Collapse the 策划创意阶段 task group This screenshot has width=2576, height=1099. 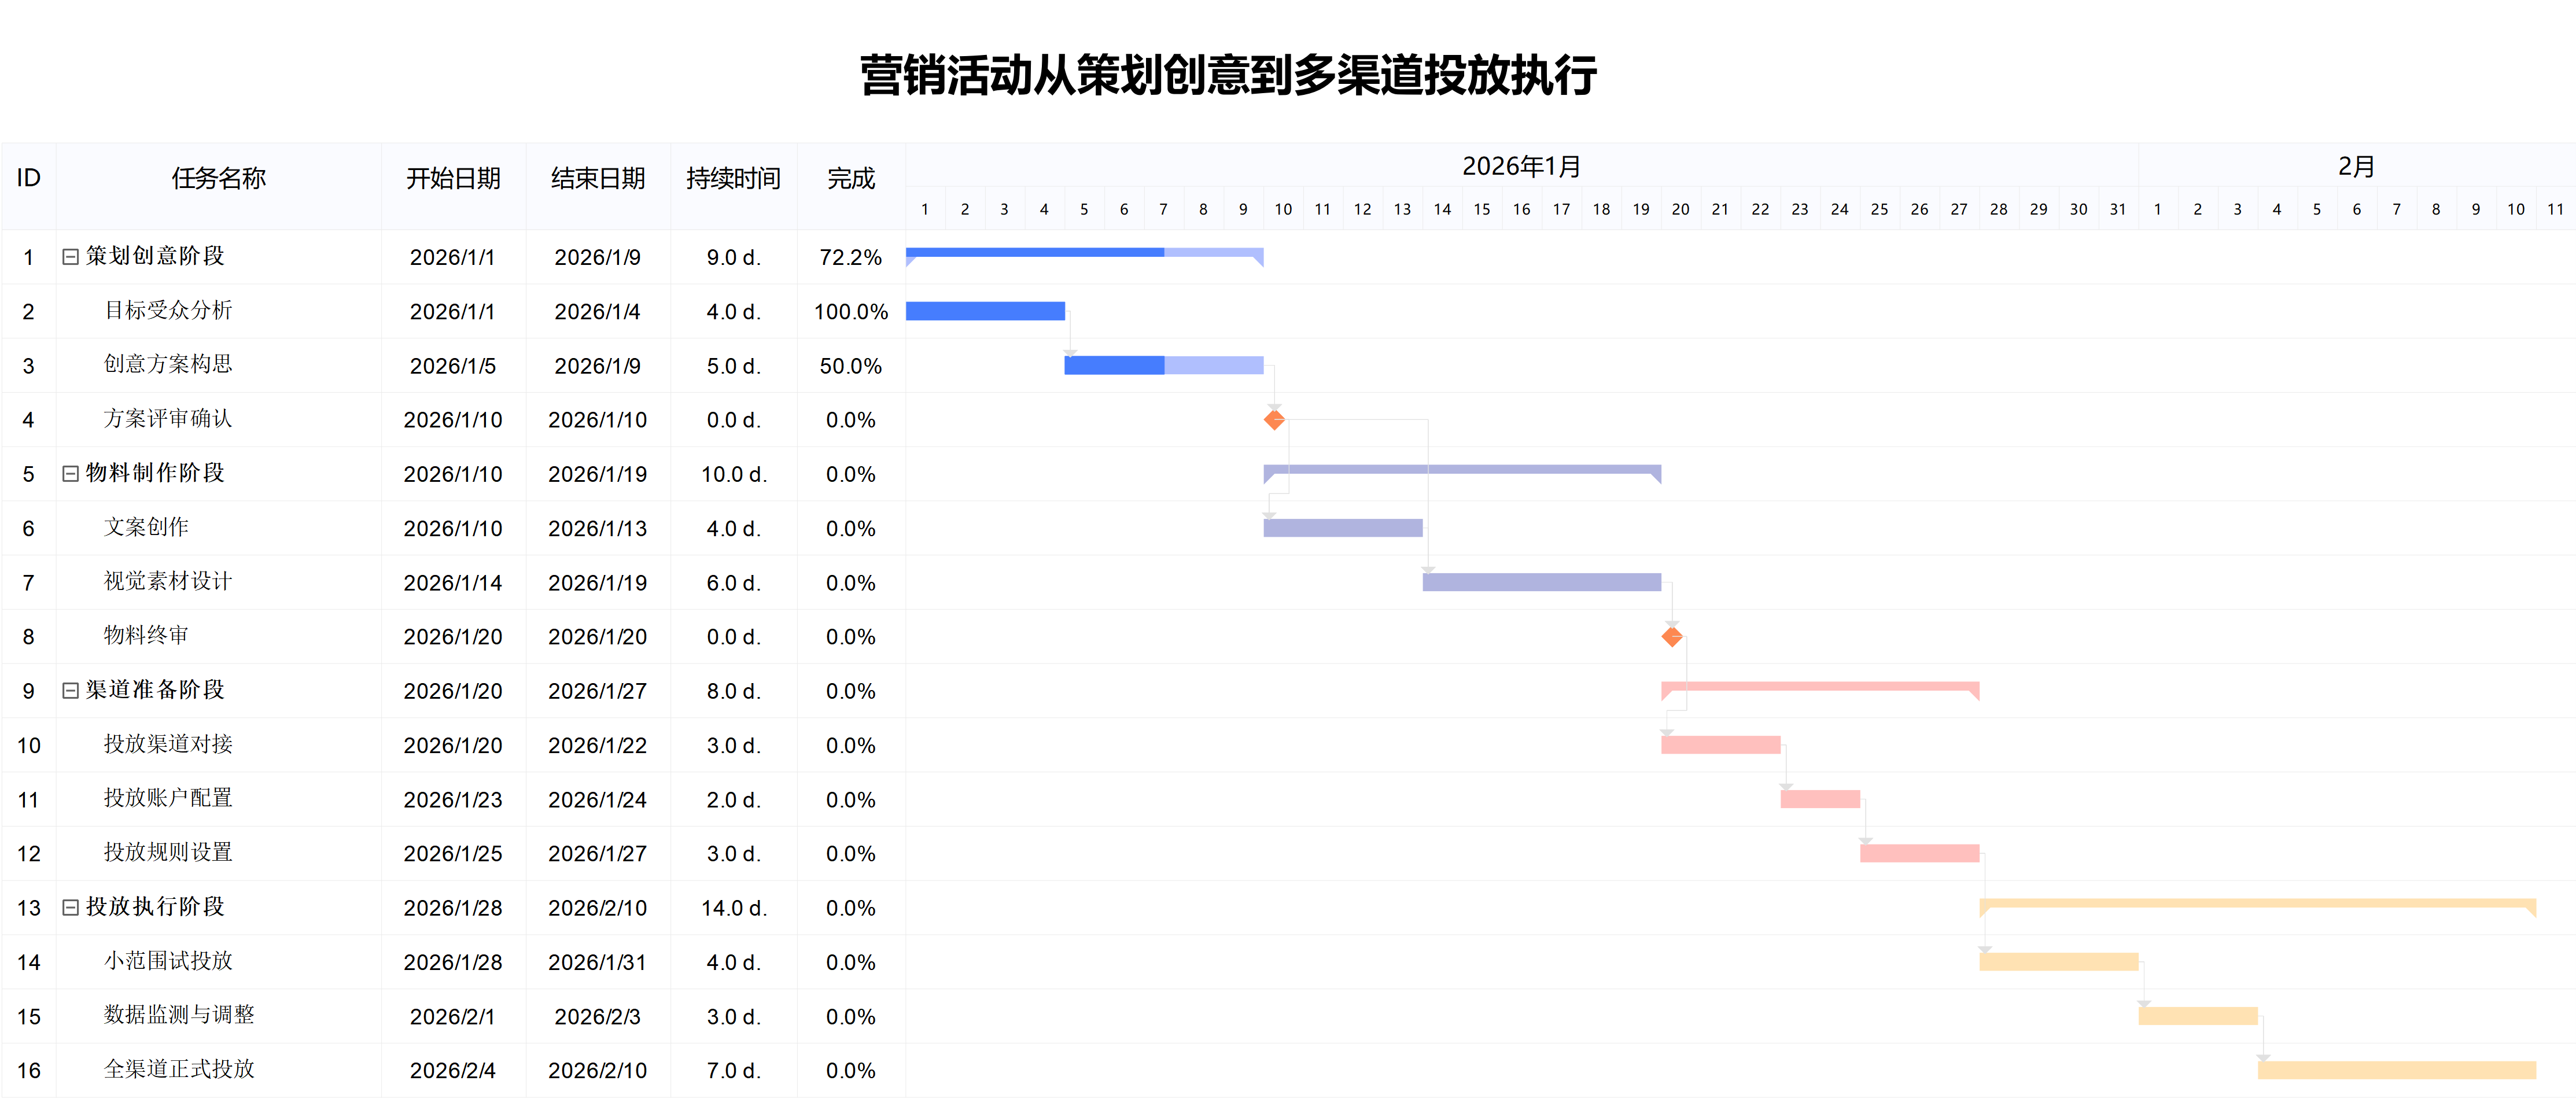coord(70,257)
